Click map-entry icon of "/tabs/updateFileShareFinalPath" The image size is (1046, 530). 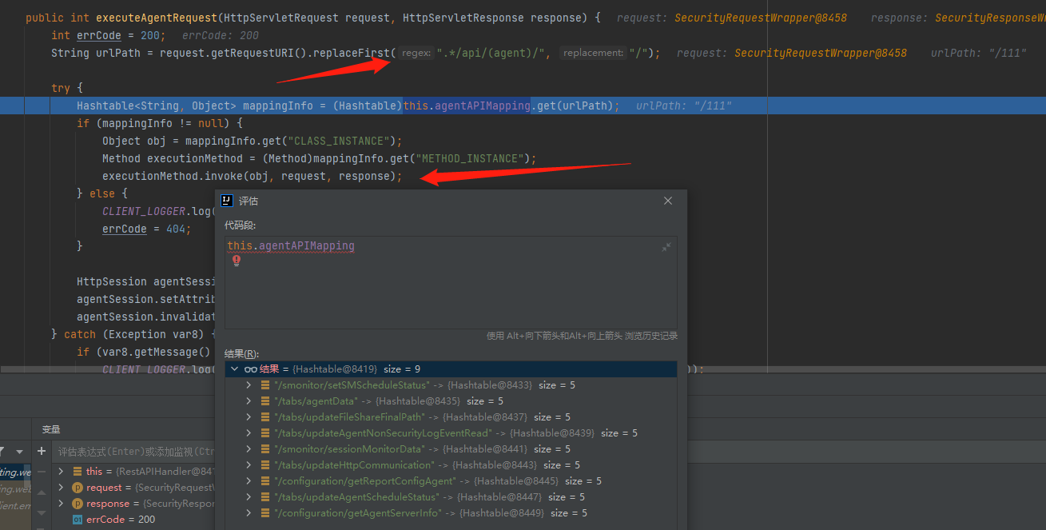click(265, 417)
